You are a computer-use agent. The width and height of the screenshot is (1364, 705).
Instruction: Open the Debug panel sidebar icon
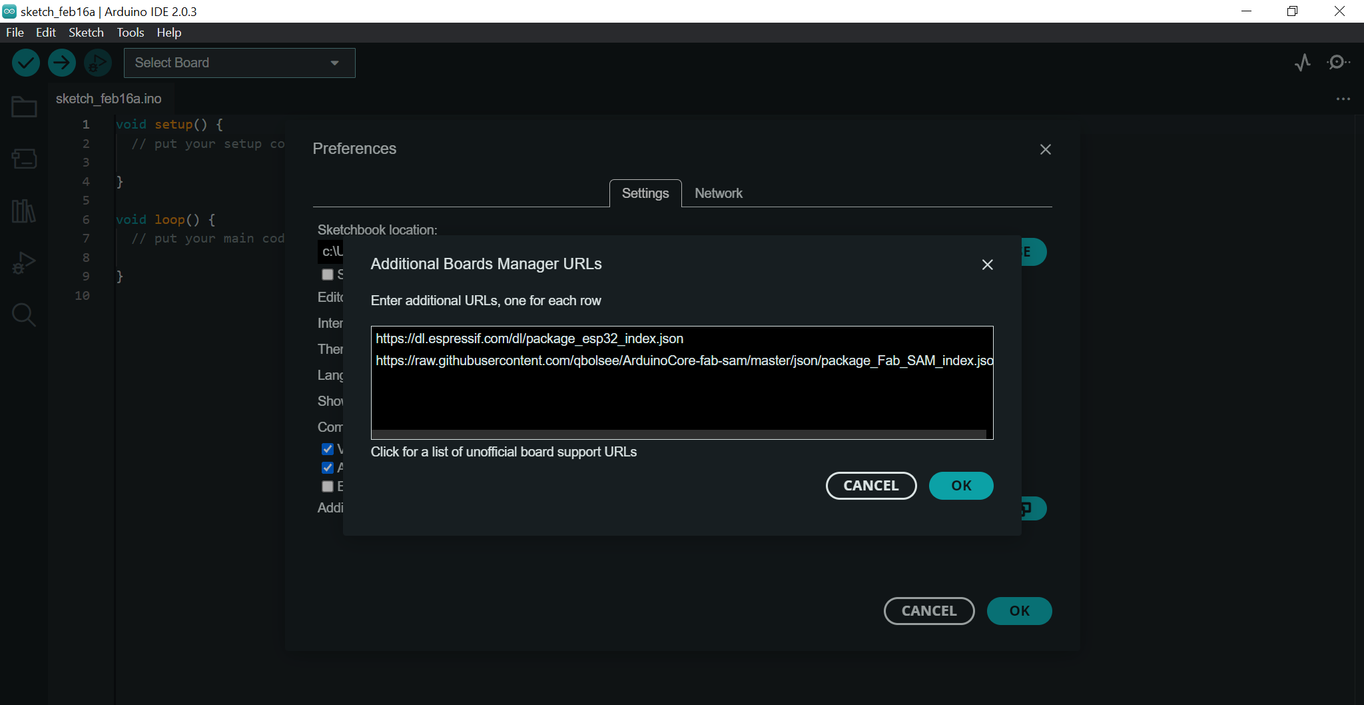point(24,263)
